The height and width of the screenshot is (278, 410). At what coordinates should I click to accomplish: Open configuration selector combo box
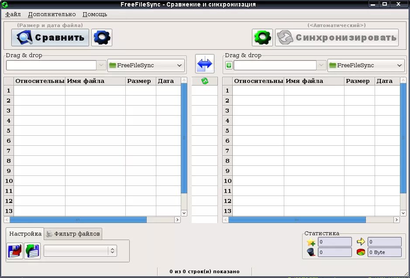[80, 251]
